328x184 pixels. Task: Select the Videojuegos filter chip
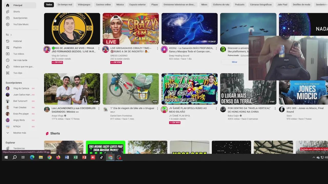pyautogui.click(x=84, y=5)
